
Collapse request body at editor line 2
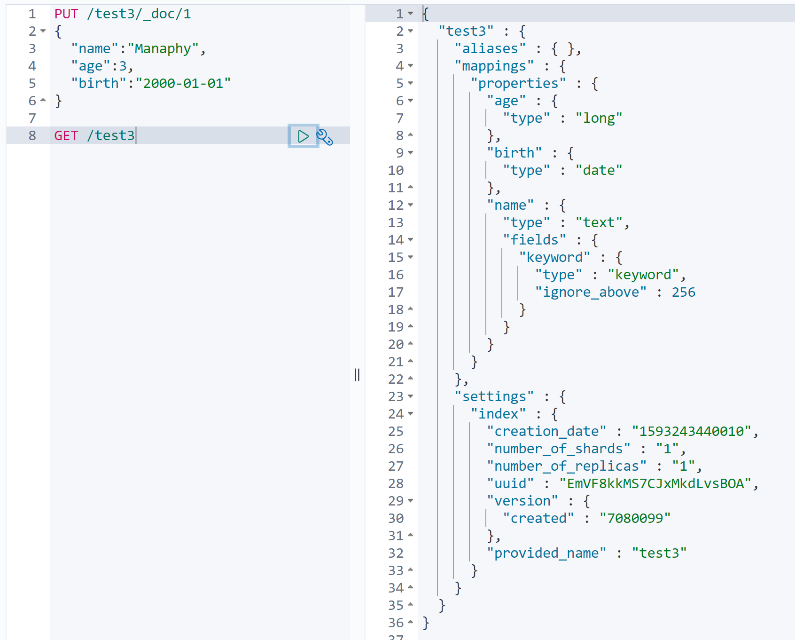pyautogui.click(x=43, y=31)
